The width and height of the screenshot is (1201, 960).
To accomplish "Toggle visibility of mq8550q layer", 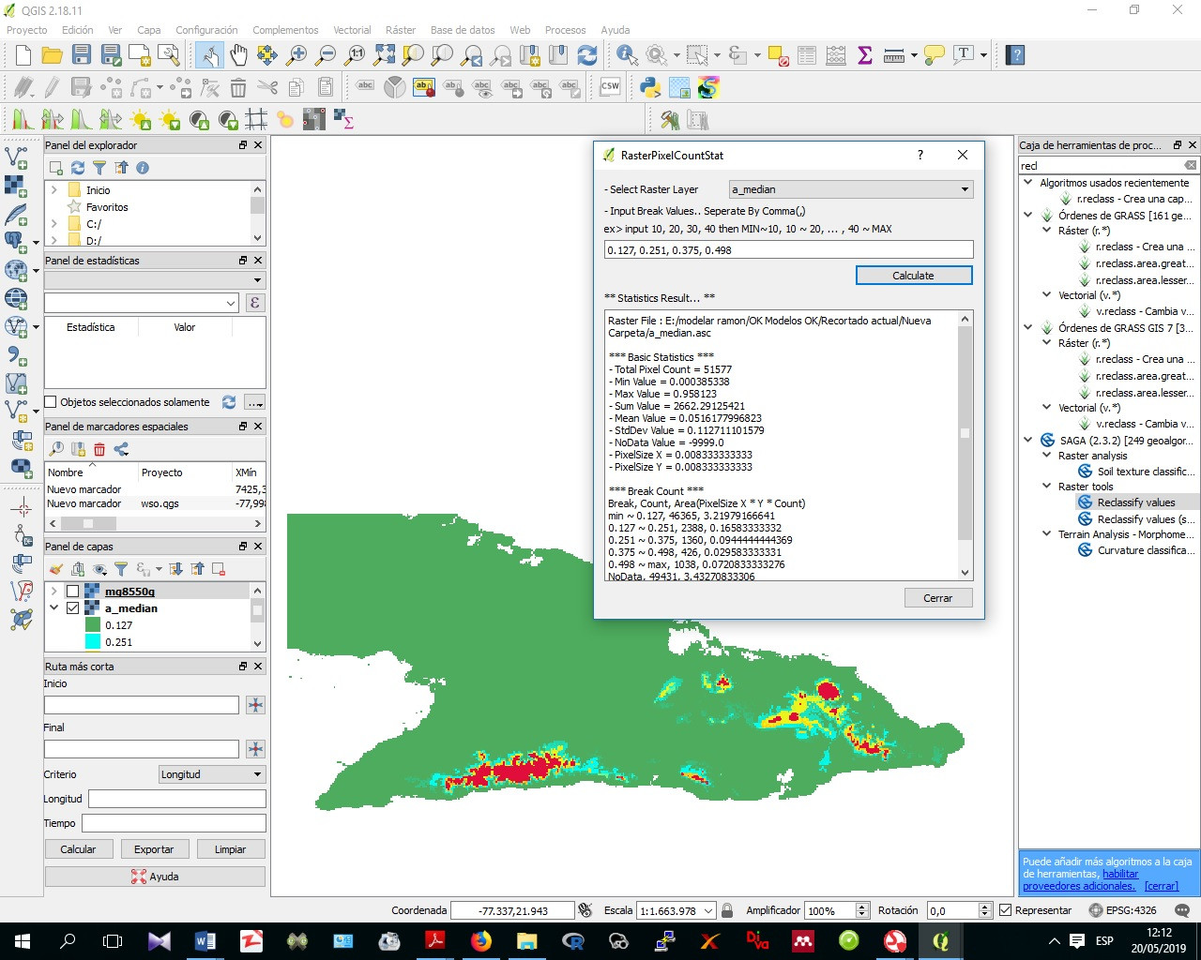I will point(72,592).
